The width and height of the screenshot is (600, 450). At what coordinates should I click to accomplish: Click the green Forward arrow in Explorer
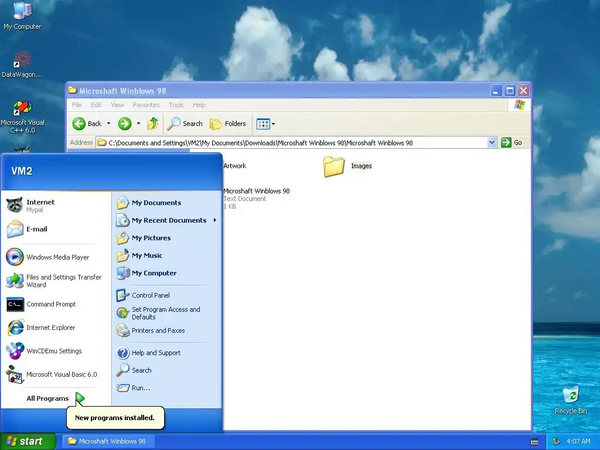(125, 124)
